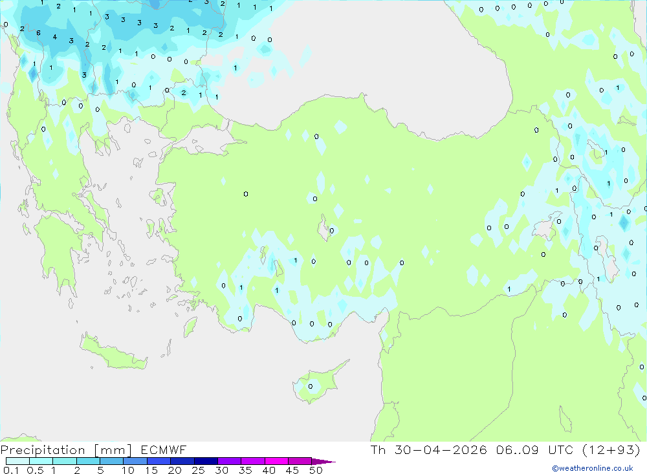The image size is (647, 474).
Task: Click the legend label '25'
Action: tap(198, 470)
